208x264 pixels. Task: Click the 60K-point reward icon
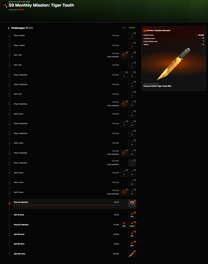coord(132,244)
